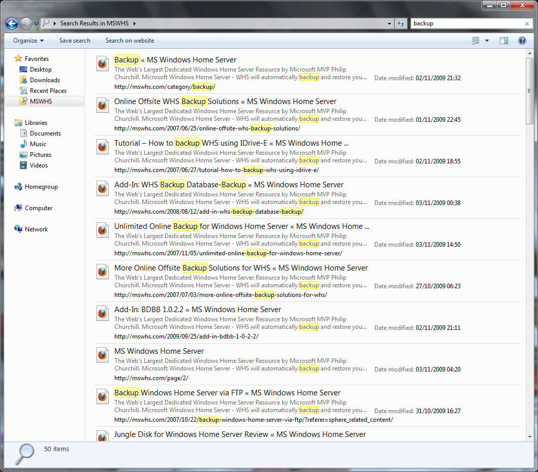Click the Back navigation arrow button
The image size is (538, 472).
(12, 23)
